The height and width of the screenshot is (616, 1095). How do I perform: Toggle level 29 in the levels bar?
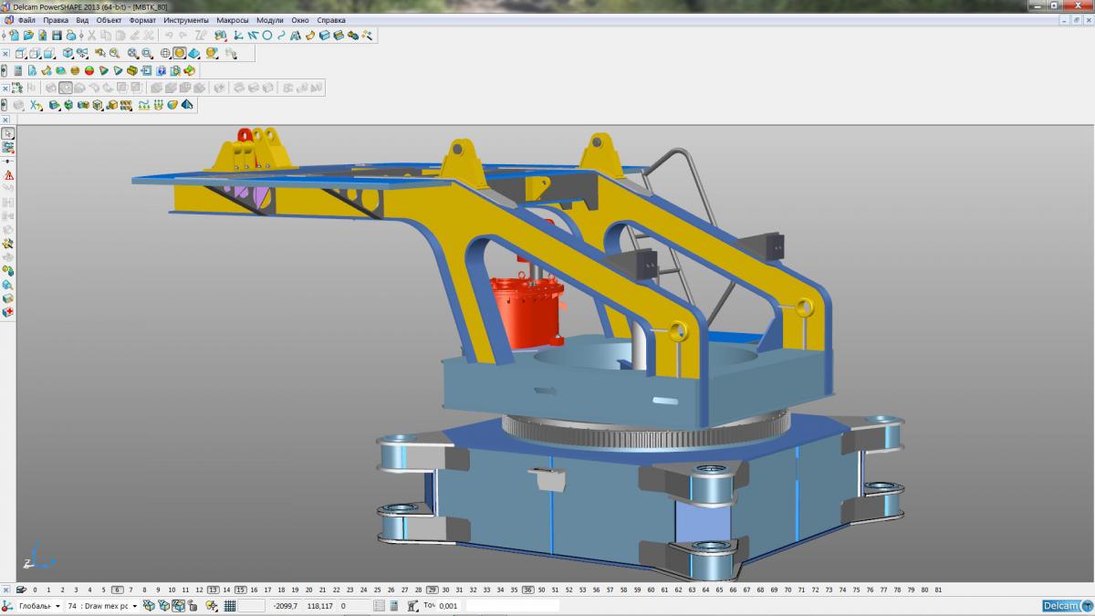click(x=432, y=590)
